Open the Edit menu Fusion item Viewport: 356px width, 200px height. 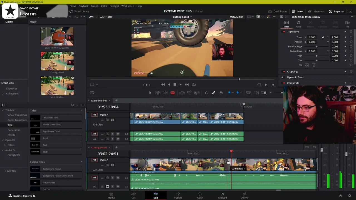tap(95, 6)
